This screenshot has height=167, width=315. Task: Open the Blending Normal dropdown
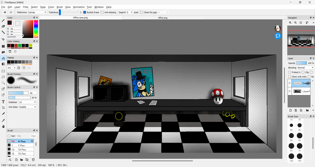point(305,67)
